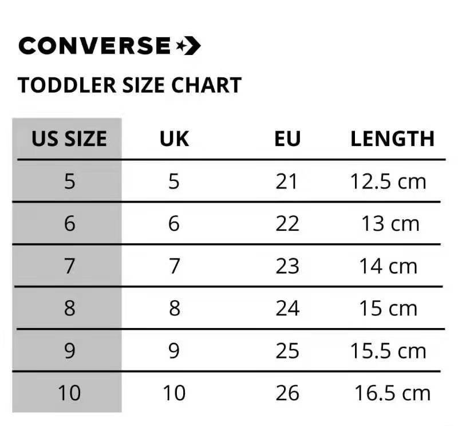Viewport: 458px width, 426px height.
Task: Click the Converse star chevron logo icon
Action: coord(188,45)
